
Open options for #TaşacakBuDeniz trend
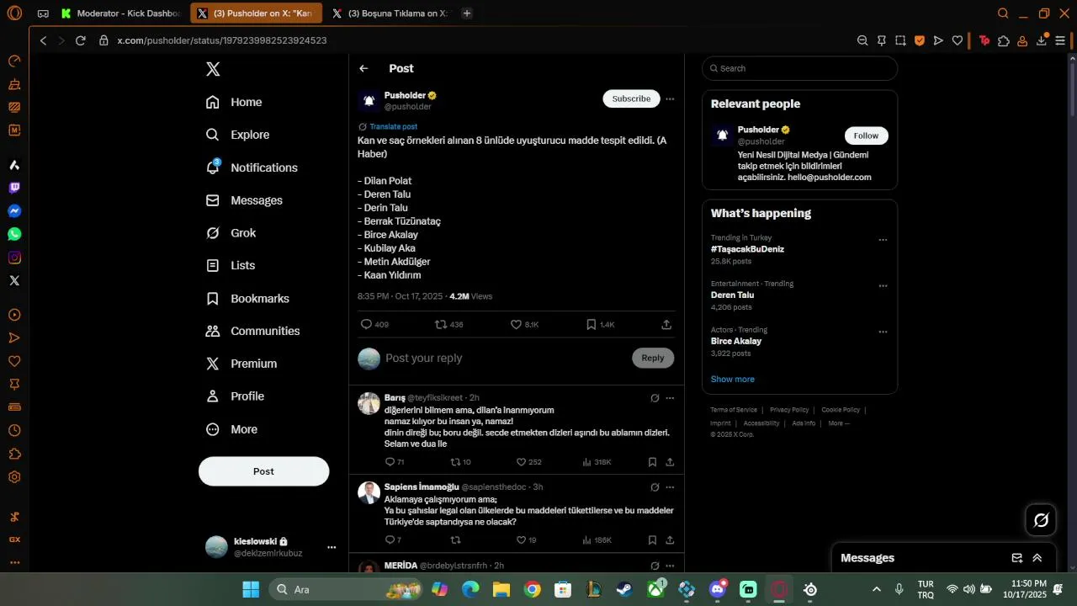883,240
